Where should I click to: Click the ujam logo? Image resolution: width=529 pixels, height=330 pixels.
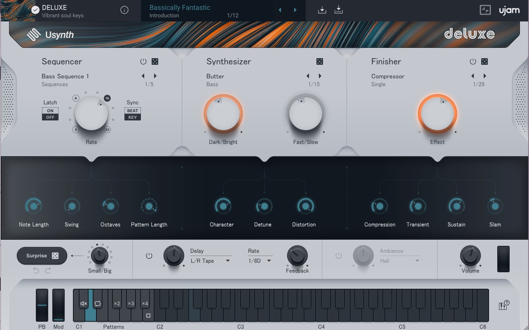pos(509,10)
